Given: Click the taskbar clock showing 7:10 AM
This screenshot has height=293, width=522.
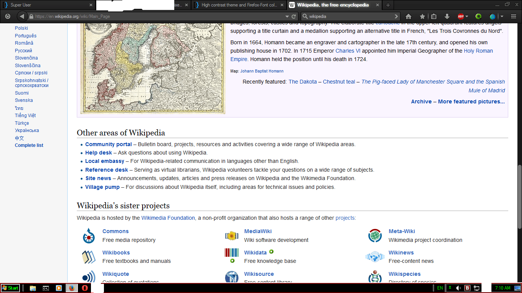Looking at the screenshot, I should click(503, 288).
